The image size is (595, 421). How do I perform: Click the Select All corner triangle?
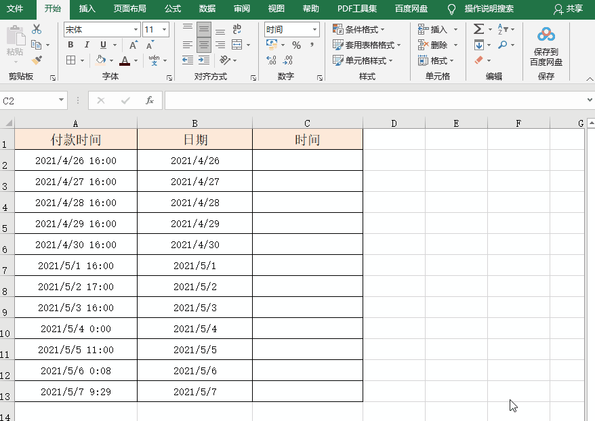pyautogui.click(x=7, y=123)
